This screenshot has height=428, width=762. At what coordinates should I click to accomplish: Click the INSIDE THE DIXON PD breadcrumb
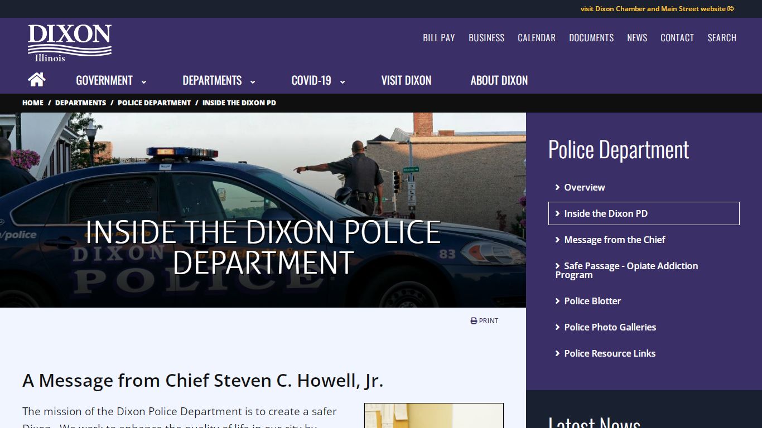coord(239,103)
